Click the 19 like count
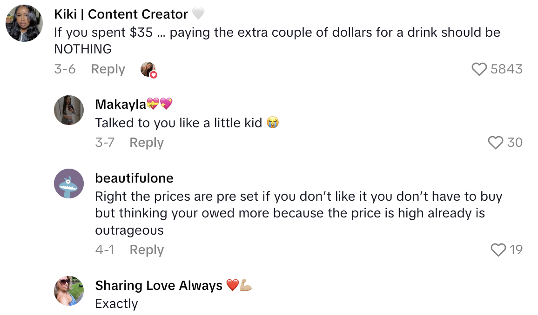Screen dimensions: 538x315 coord(516,250)
